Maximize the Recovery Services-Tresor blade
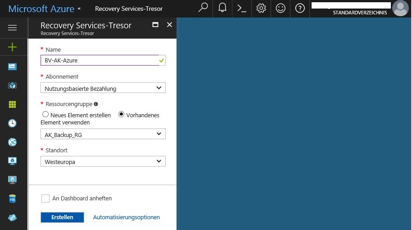 [x=155, y=25]
